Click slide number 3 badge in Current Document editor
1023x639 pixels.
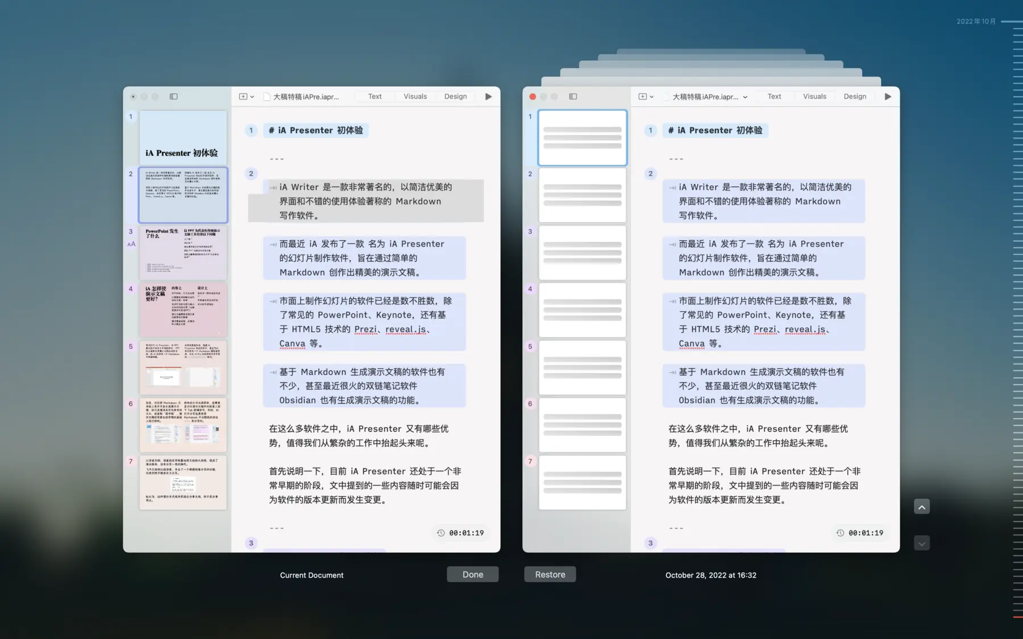[251, 543]
